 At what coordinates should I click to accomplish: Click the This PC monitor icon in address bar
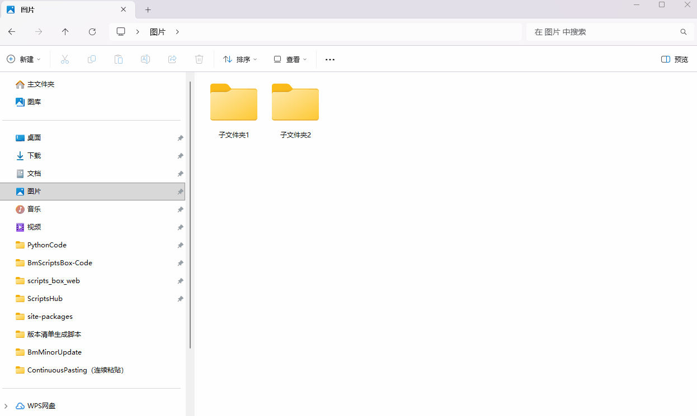tap(121, 32)
